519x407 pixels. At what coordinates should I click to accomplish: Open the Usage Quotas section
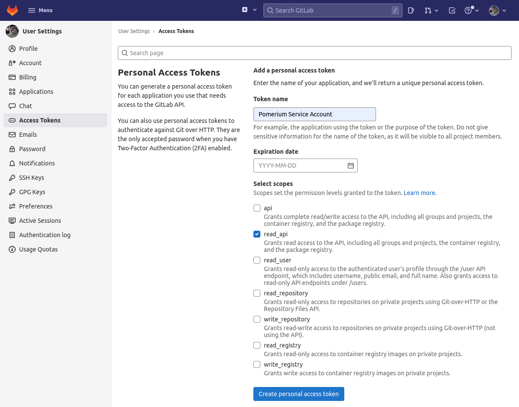click(x=38, y=249)
